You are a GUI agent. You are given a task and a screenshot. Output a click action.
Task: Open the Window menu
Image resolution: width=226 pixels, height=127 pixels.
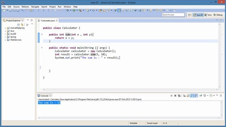tap(67, 7)
